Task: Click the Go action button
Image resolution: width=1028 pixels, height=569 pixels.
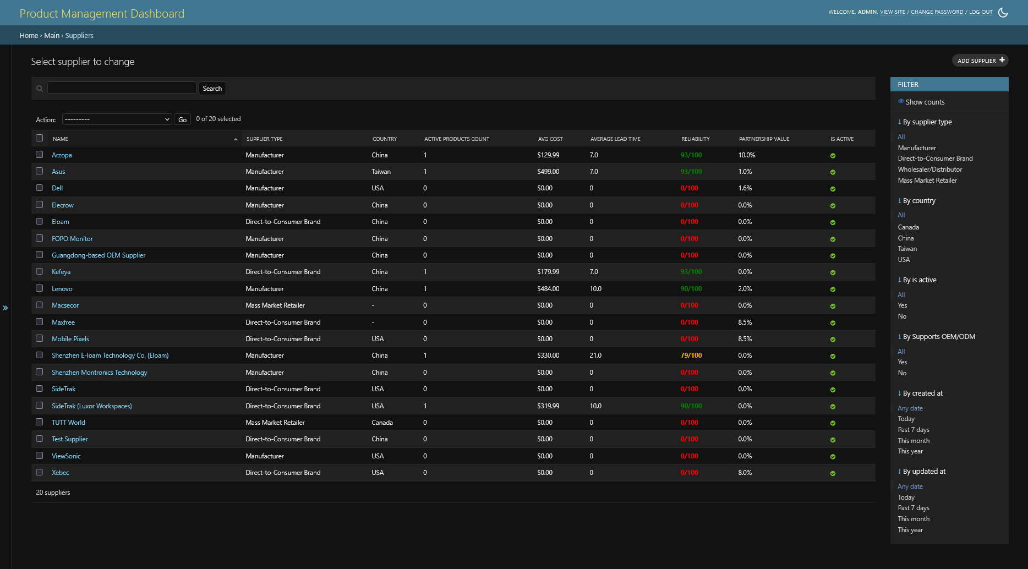Action: pos(182,119)
